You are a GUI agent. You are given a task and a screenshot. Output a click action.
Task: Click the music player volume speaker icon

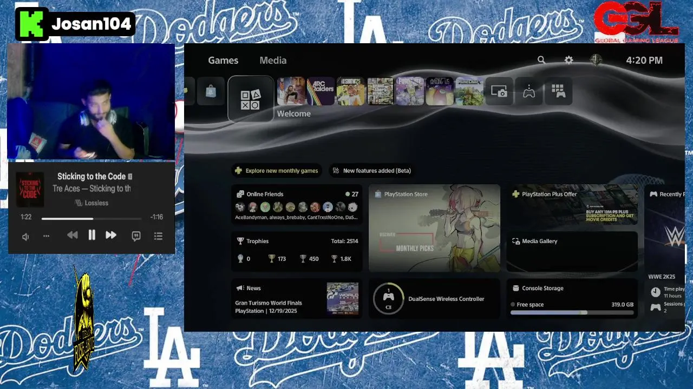tap(25, 237)
